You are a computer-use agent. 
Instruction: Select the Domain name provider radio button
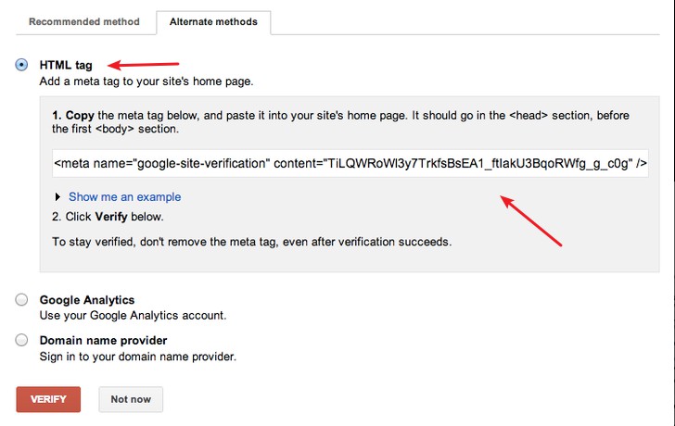click(x=21, y=340)
